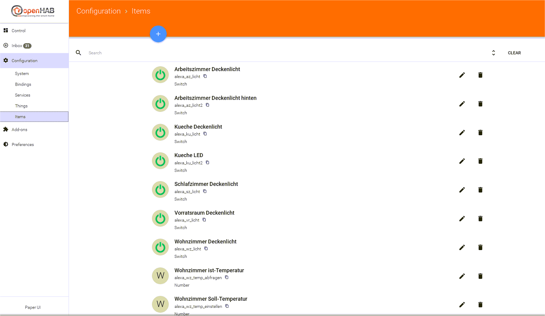545x316 pixels.
Task: Click the blue add item plus button
Action: (x=158, y=34)
